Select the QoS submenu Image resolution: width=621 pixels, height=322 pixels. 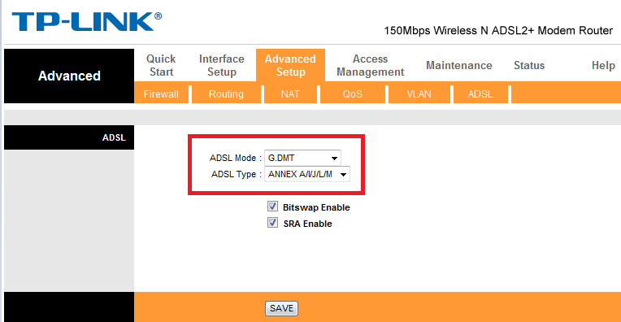[353, 94]
